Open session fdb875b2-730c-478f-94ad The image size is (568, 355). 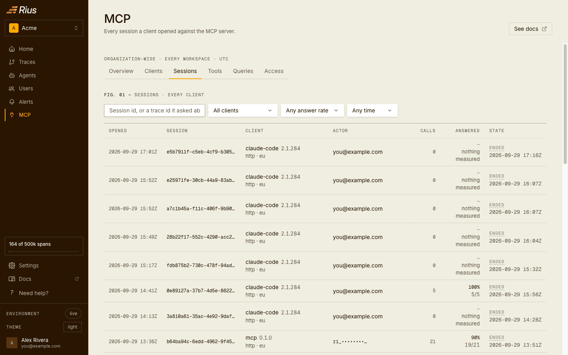pos(200,265)
